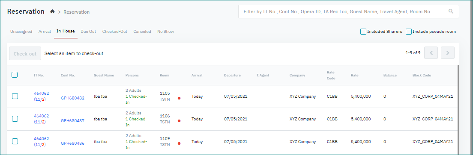Switch to the Arrival tab
Viewport: 473px width, 155px height.
coord(45,32)
